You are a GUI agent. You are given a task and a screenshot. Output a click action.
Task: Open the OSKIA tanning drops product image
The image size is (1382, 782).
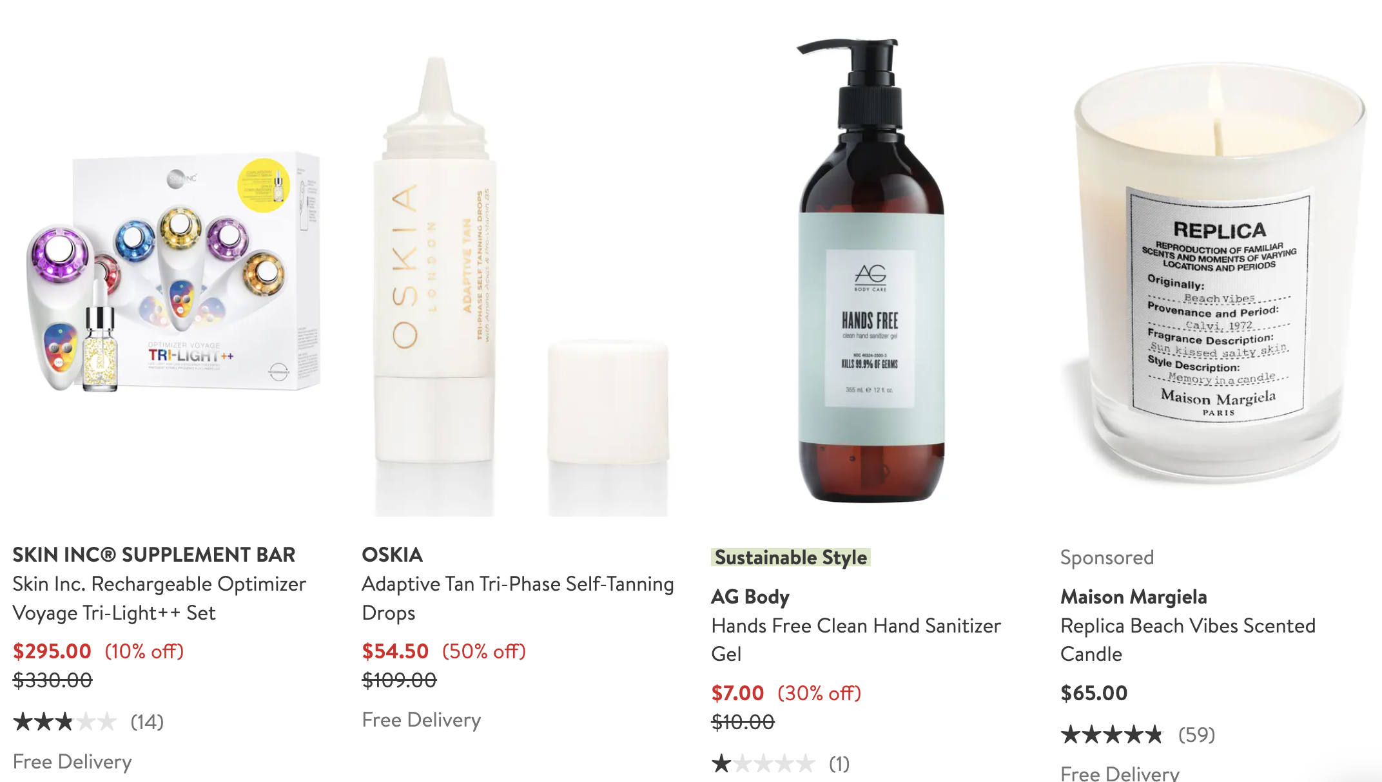click(x=521, y=283)
